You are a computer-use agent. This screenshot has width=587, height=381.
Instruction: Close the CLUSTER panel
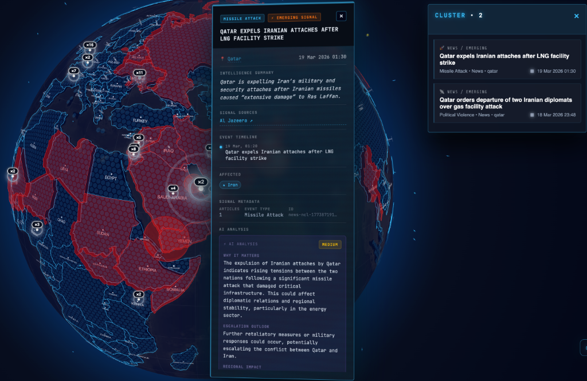pyautogui.click(x=576, y=16)
